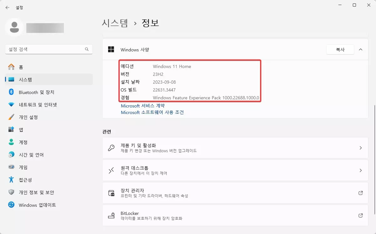Click the vertical scrollbar on the right
This screenshot has height=234, width=376.
click(374, 159)
